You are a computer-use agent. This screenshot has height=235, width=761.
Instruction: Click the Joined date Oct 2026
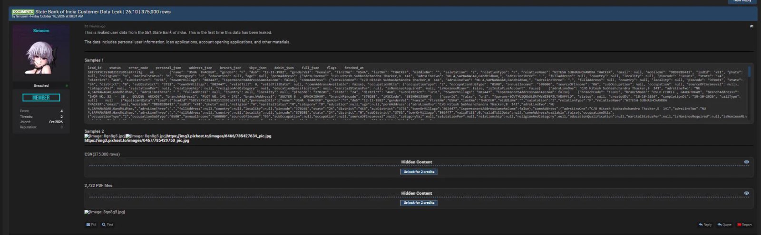[56, 122]
